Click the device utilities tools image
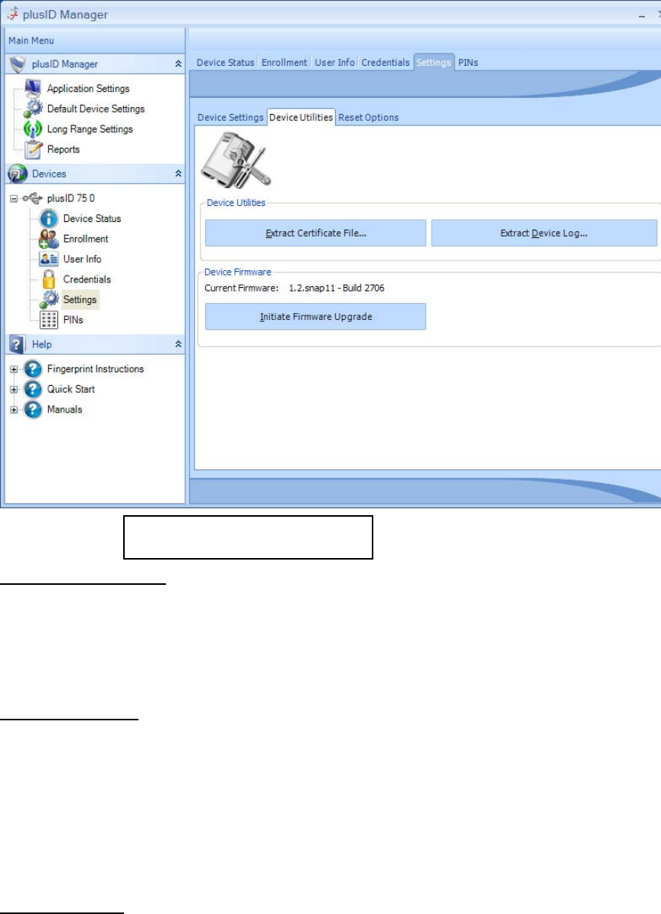Image resolution: width=661 pixels, height=914 pixels. [x=236, y=160]
